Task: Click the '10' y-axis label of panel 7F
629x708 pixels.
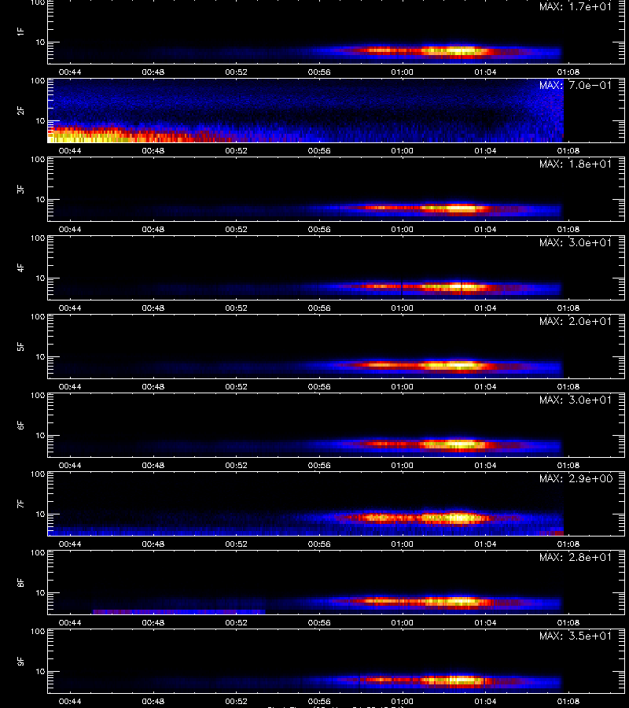Action: 40,514
